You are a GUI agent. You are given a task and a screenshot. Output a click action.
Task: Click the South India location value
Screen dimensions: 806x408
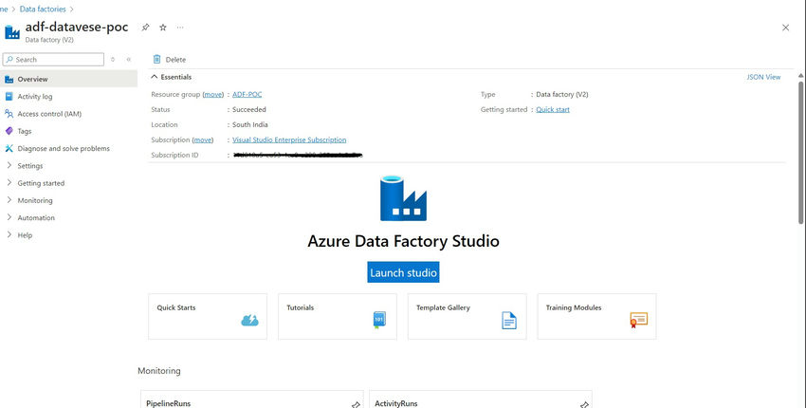click(249, 124)
